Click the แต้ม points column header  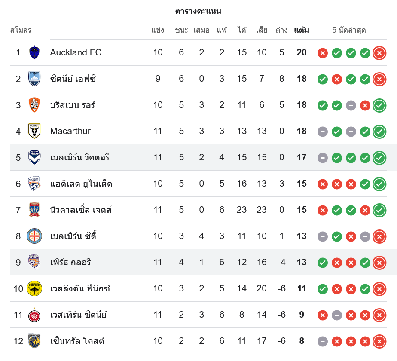(302, 31)
